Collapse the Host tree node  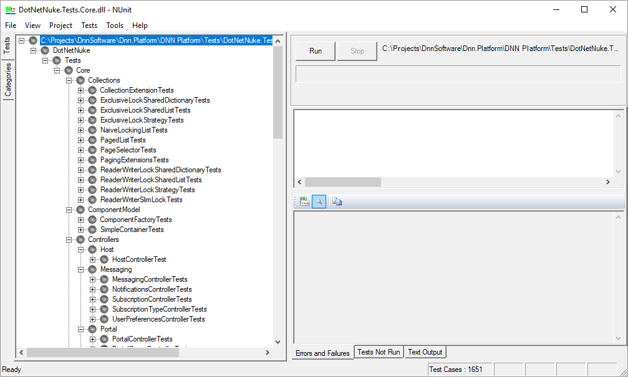(80, 249)
